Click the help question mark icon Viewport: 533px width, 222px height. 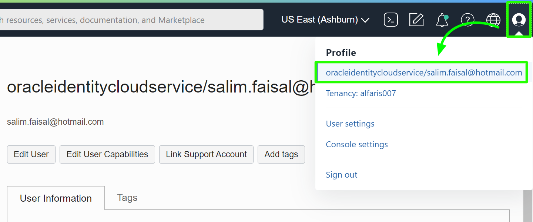(x=467, y=20)
